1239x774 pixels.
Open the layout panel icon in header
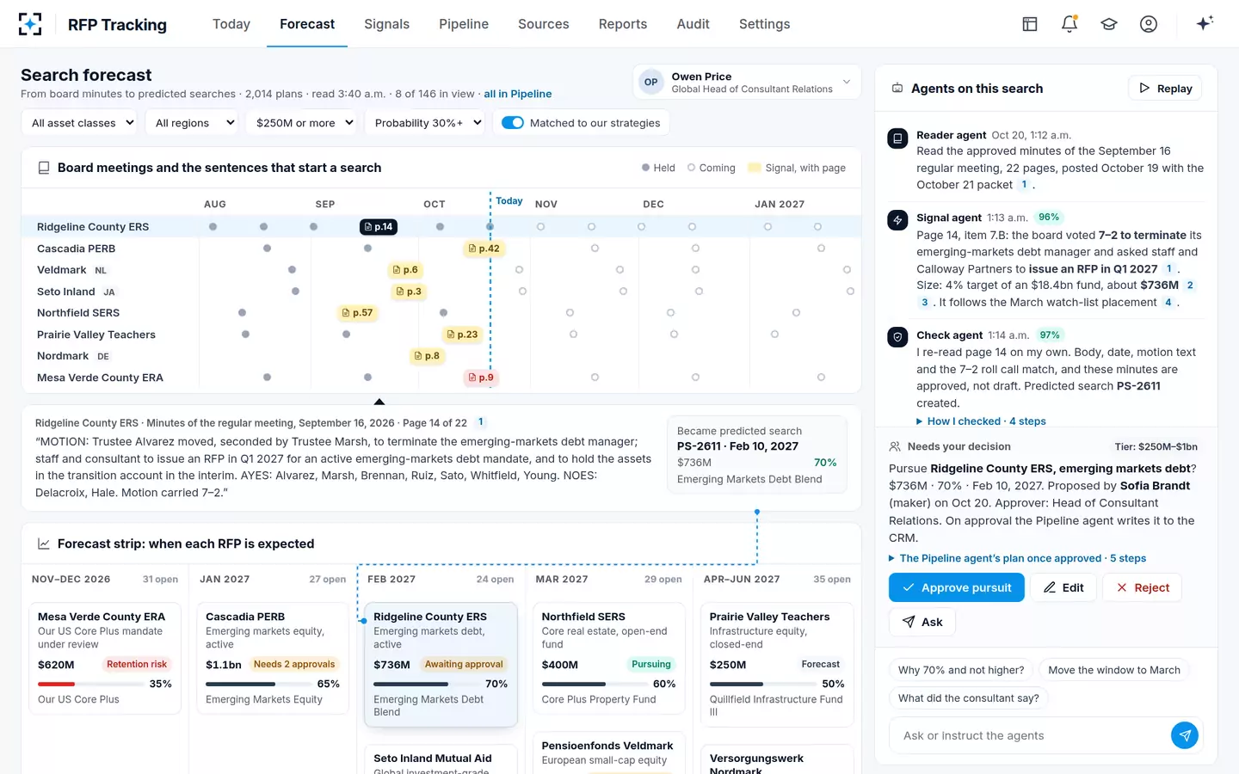pos(1030,24)
